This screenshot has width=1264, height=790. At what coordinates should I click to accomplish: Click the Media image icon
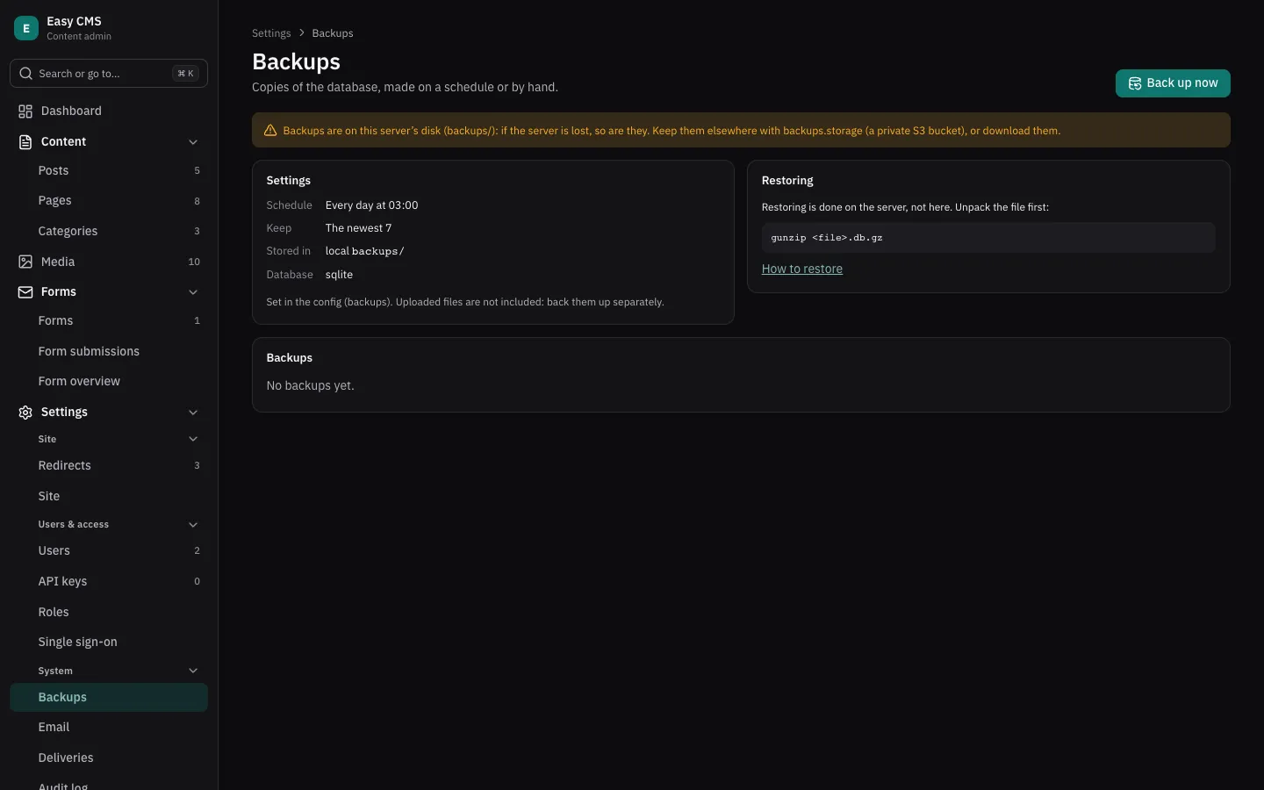point(25,262)
